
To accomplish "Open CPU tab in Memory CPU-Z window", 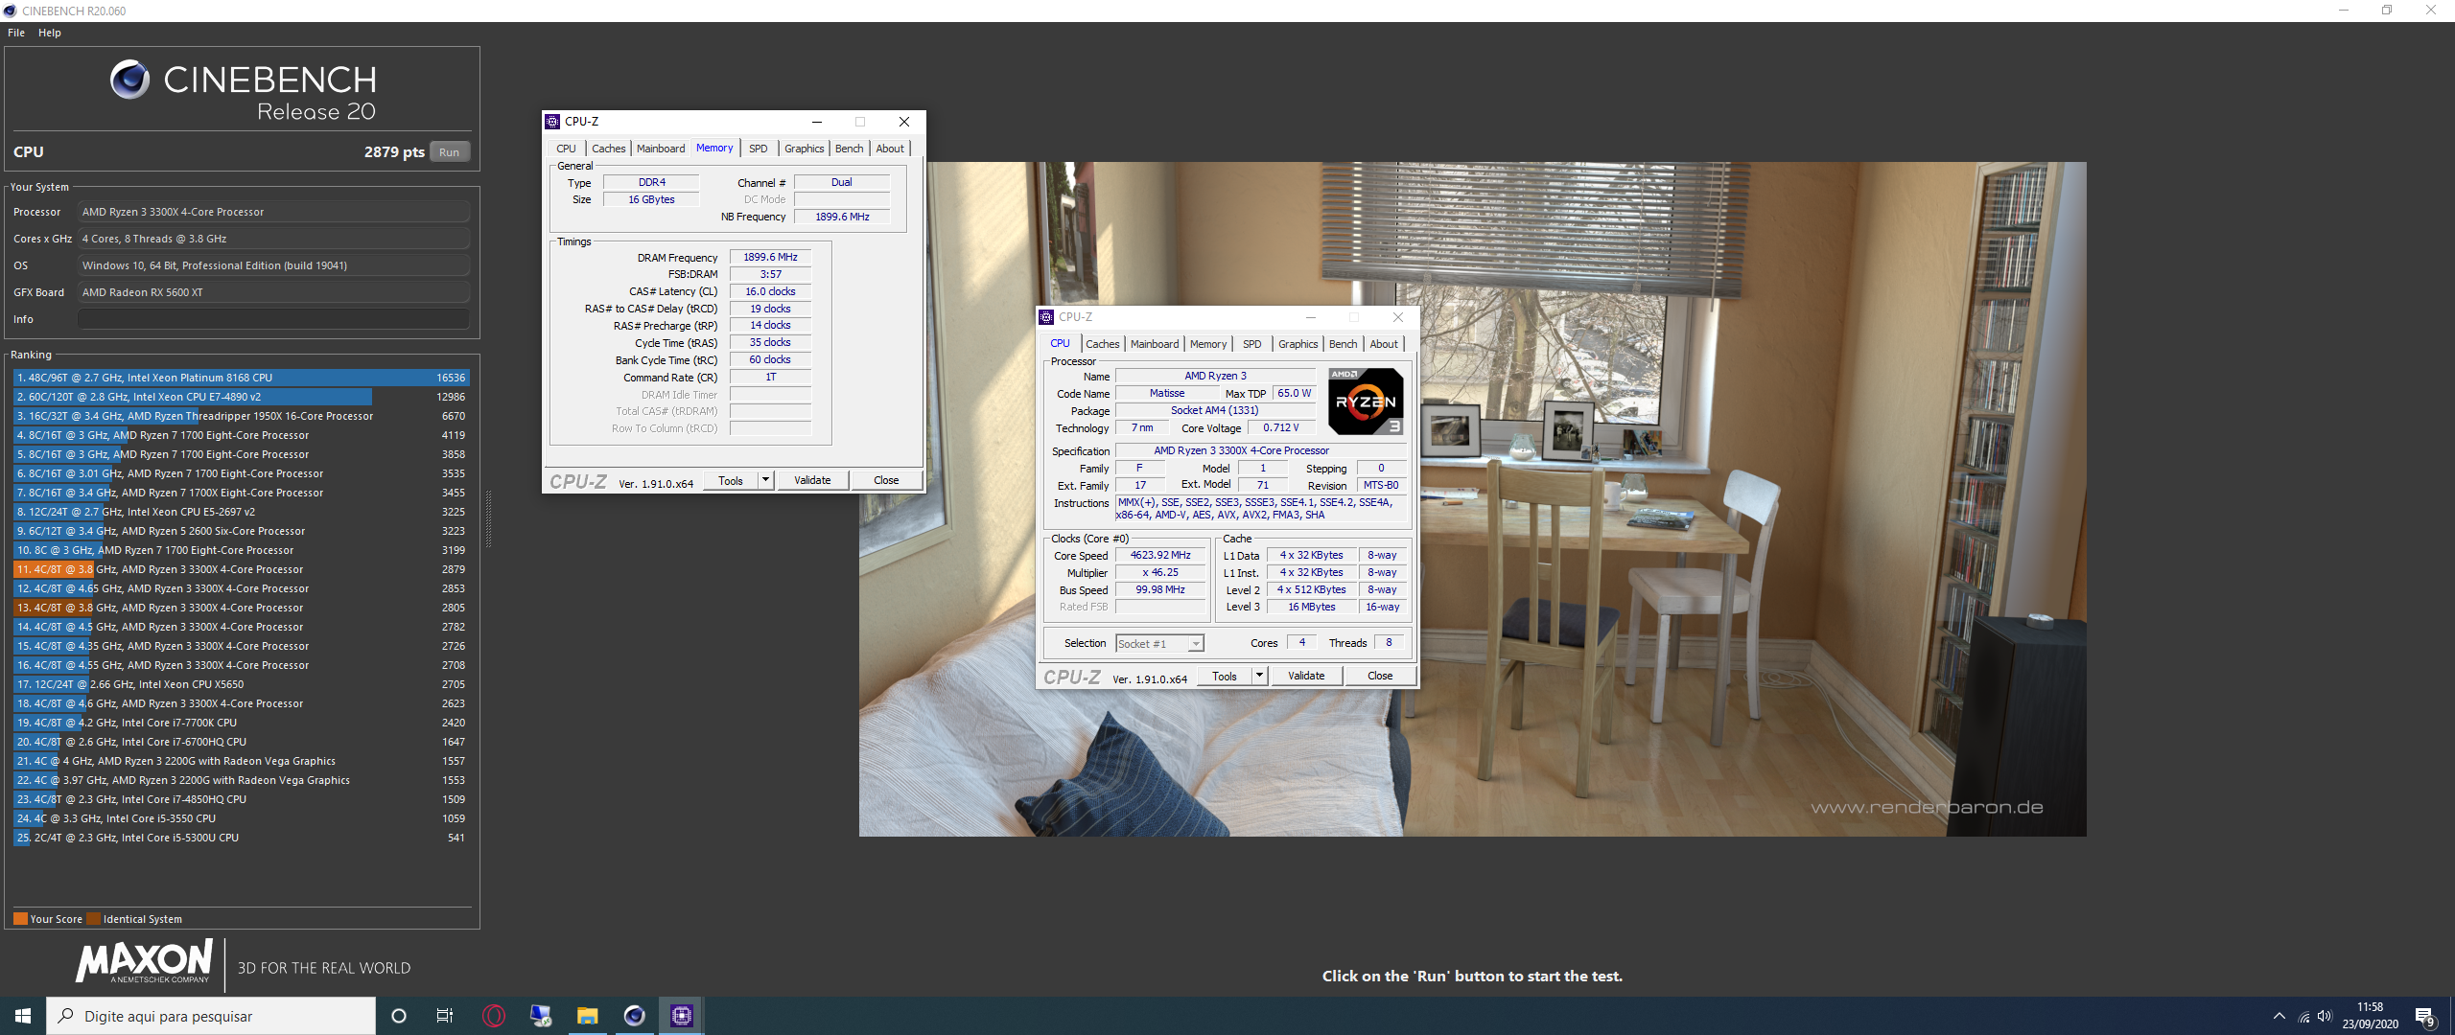I will [566, 149].
